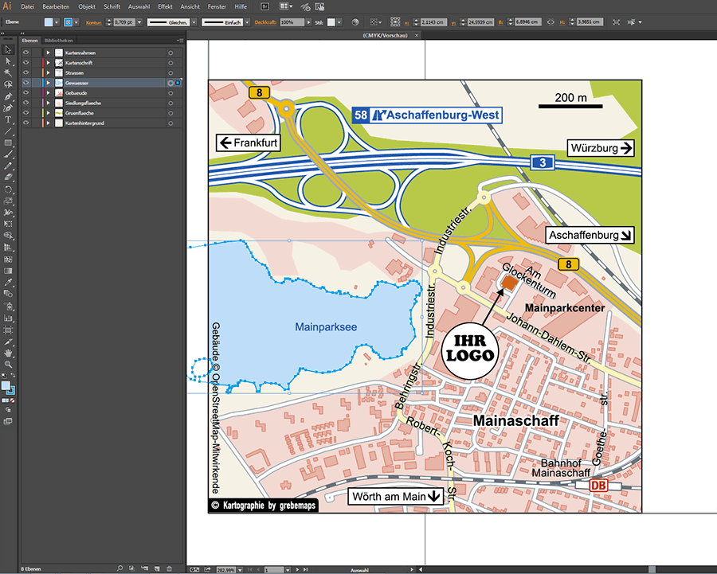The width and height of the screenshot is (717, 574).
Task: Pick the Magic Wand tool
Action: click(8, 72)
